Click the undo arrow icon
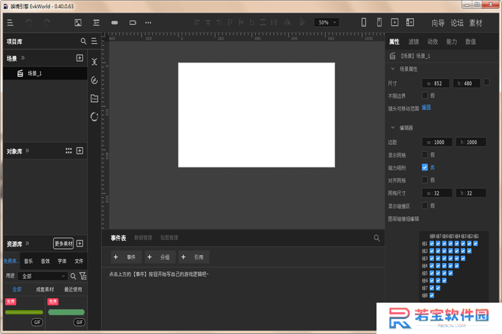Image resolution: width=502 pixels, height=334 pixels. click(29, 23)
